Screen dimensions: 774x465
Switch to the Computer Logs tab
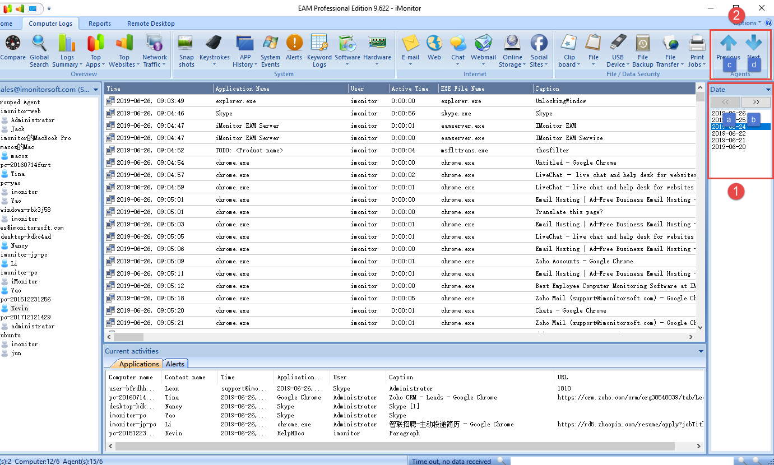point(50,24)
